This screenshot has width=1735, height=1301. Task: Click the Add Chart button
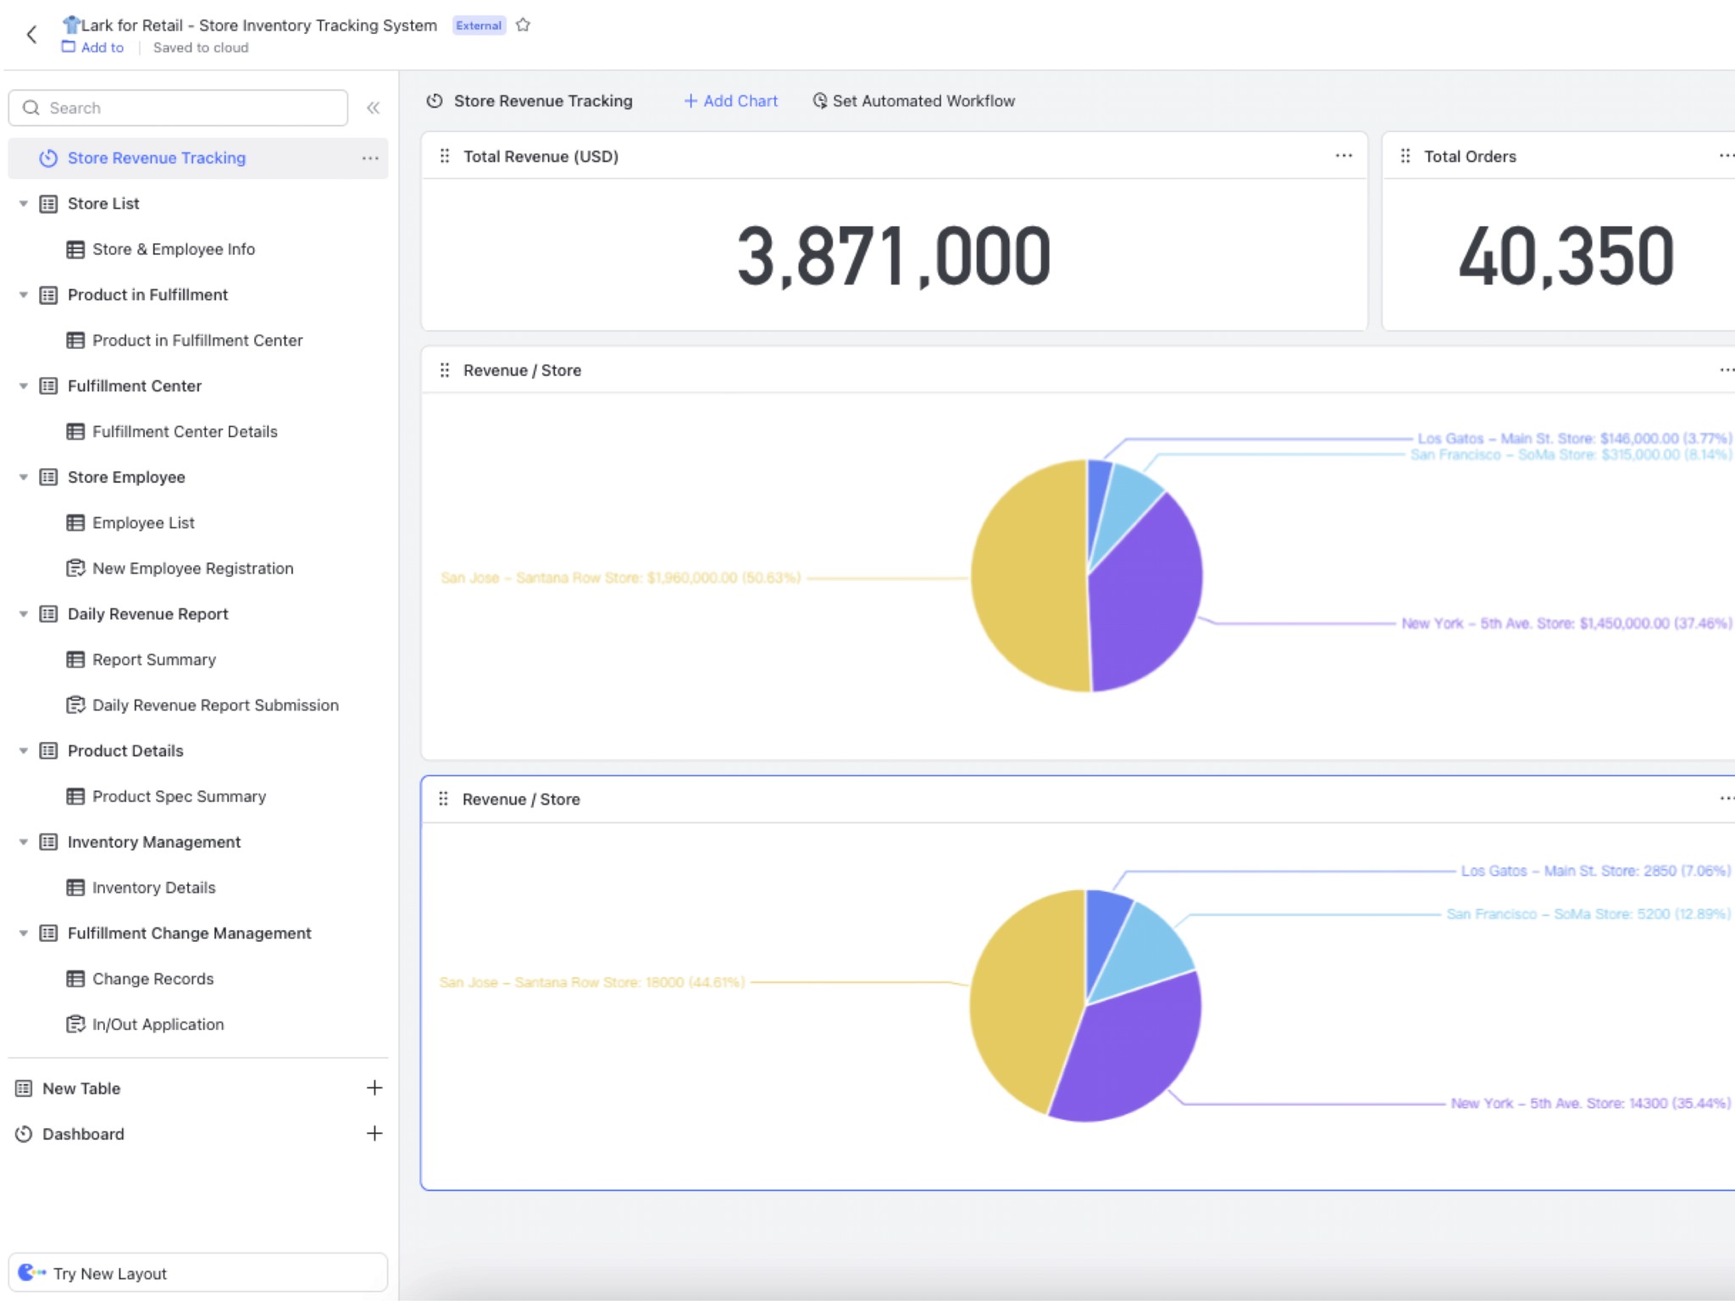click(730, 101)
